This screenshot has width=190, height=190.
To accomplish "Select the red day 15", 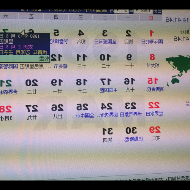I will point(153,81).
